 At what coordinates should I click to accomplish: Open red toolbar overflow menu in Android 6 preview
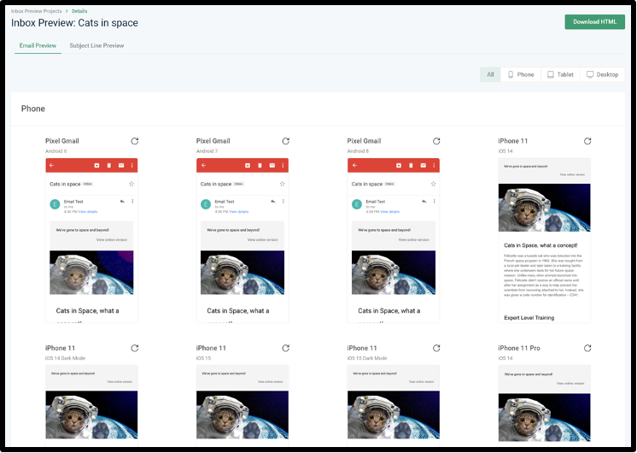(x=131, y=165)
